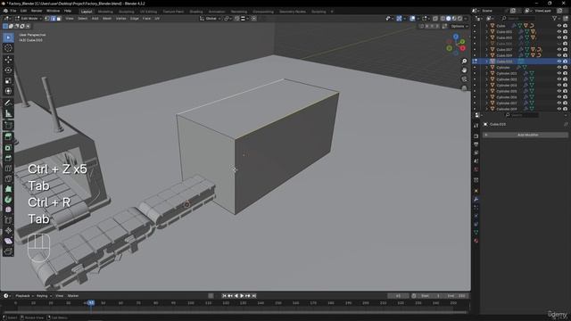Select the Transform tool
The image size is (571, 321).
point(8,91)
